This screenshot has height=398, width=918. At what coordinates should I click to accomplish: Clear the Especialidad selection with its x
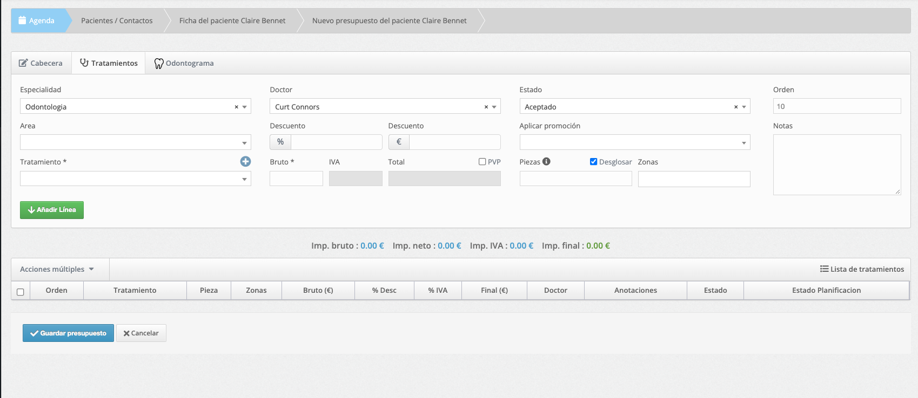[x=236, y=107]
